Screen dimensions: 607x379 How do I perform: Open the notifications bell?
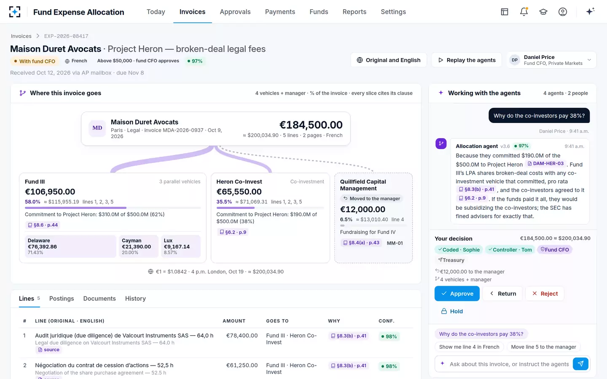tap(524, 12)
